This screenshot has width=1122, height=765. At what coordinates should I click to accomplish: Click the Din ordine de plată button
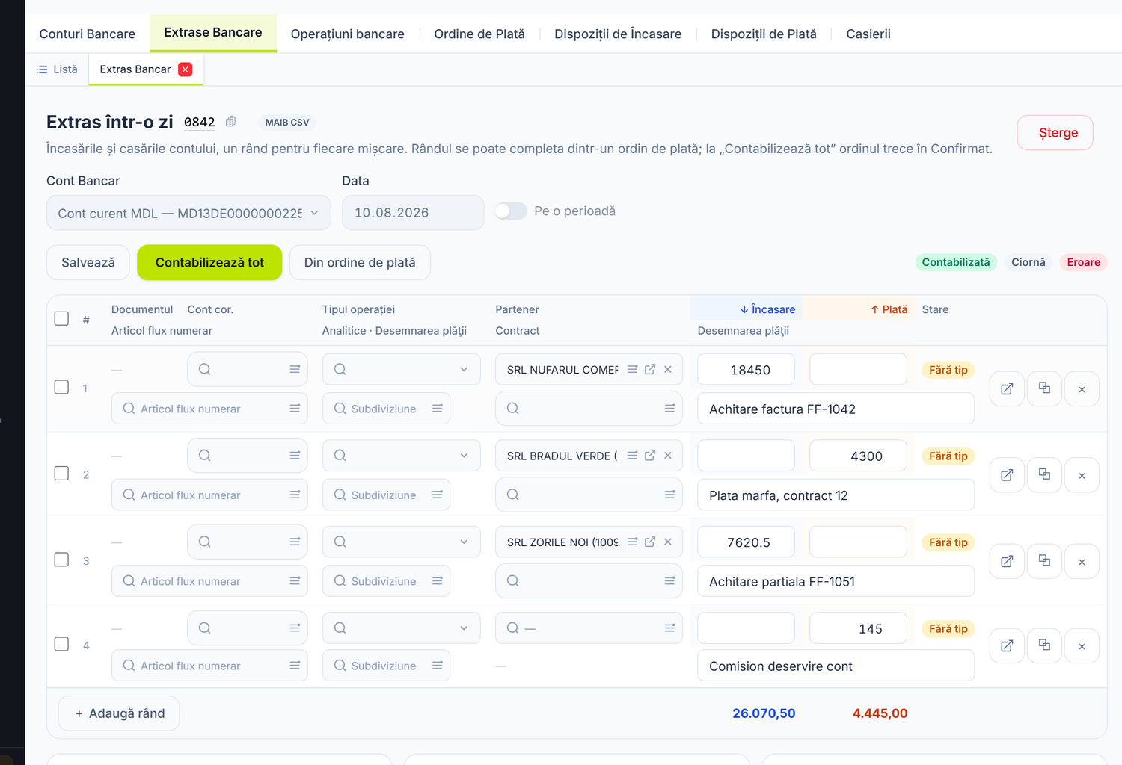click(360, 262)
